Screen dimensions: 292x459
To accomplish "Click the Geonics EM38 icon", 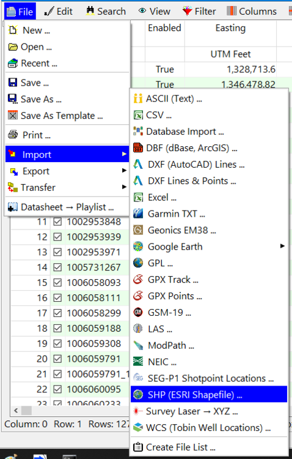I will pyautogui.click(x=138, y=230).
